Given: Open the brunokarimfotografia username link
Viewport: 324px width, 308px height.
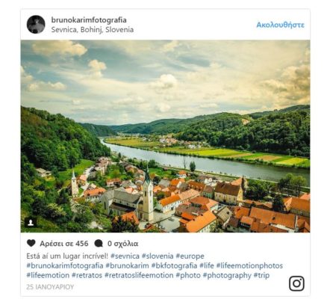Looking at the screenshot, I should pyautogui.click(x=89, y=19).
